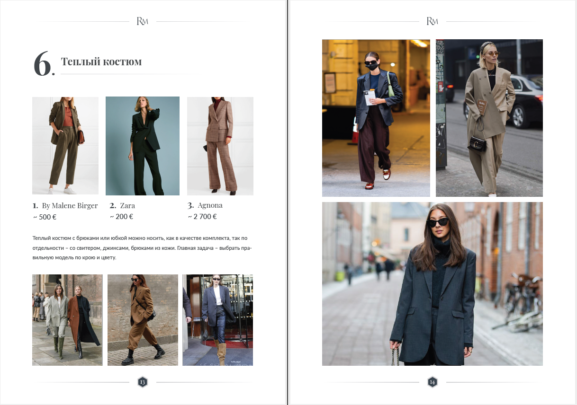The height and width of the screenshot is (405, 577).
Task: Select the heading "Теплый костюм"
Action: 101,62
